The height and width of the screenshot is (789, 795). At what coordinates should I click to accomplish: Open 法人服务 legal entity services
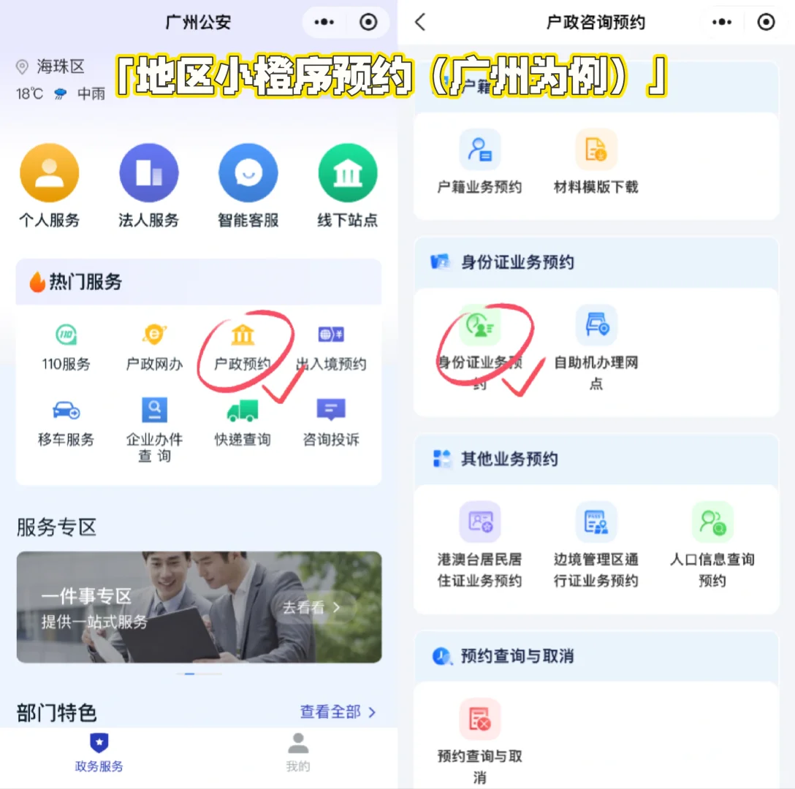coord(148,173)
